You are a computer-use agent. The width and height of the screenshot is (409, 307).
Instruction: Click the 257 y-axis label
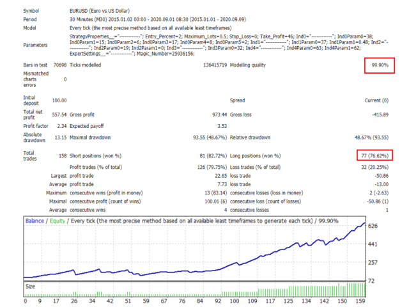click(x=373, y=262)
